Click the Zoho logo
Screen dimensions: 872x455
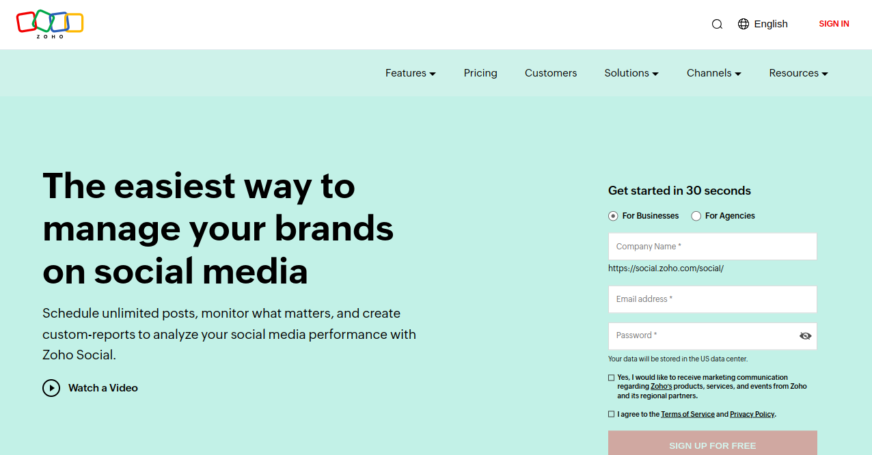click(x=50, y=23)
